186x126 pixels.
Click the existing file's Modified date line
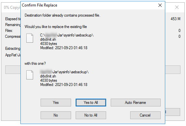64,48
